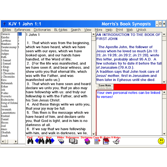The height and width of the screenshot is (167, 167).
Task: Click Bible text scroll down arrow
Action: (x=94, y=134)
